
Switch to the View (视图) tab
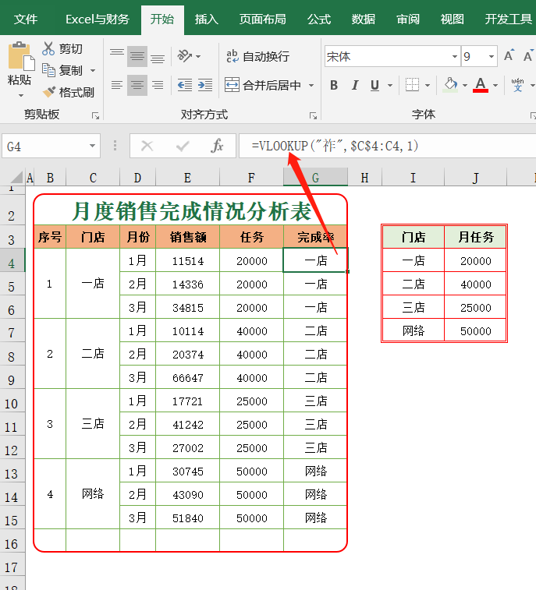452,19
